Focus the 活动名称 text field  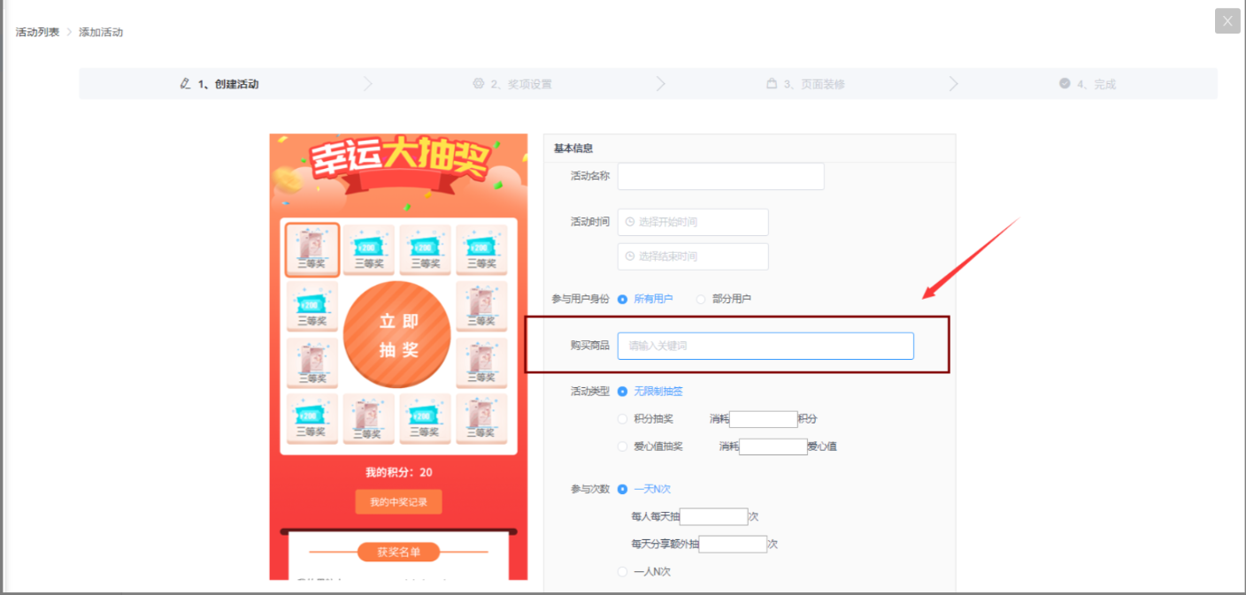(720, 176)
